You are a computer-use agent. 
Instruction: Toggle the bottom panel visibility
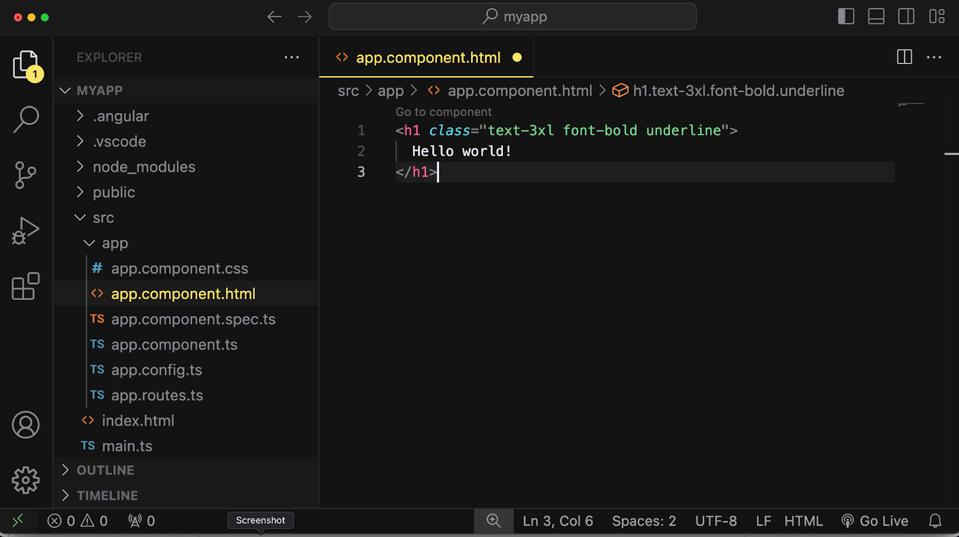click(x=876, y=17)
